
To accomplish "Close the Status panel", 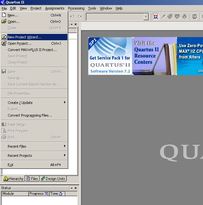I will 76,188.
